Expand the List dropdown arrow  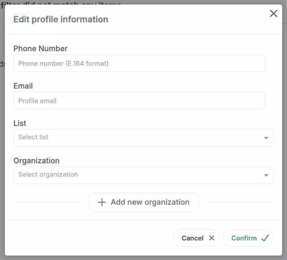pos(266,138)
